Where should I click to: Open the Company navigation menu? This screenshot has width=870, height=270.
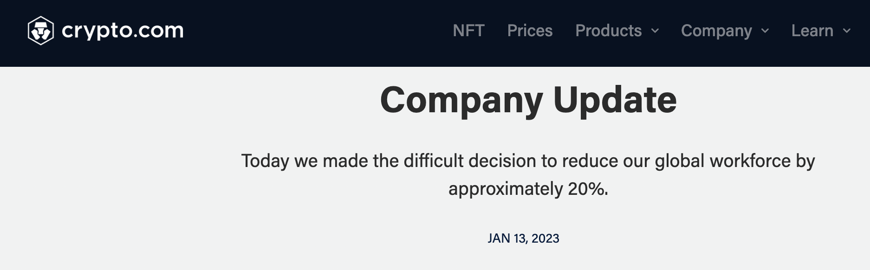click(716, 31)
